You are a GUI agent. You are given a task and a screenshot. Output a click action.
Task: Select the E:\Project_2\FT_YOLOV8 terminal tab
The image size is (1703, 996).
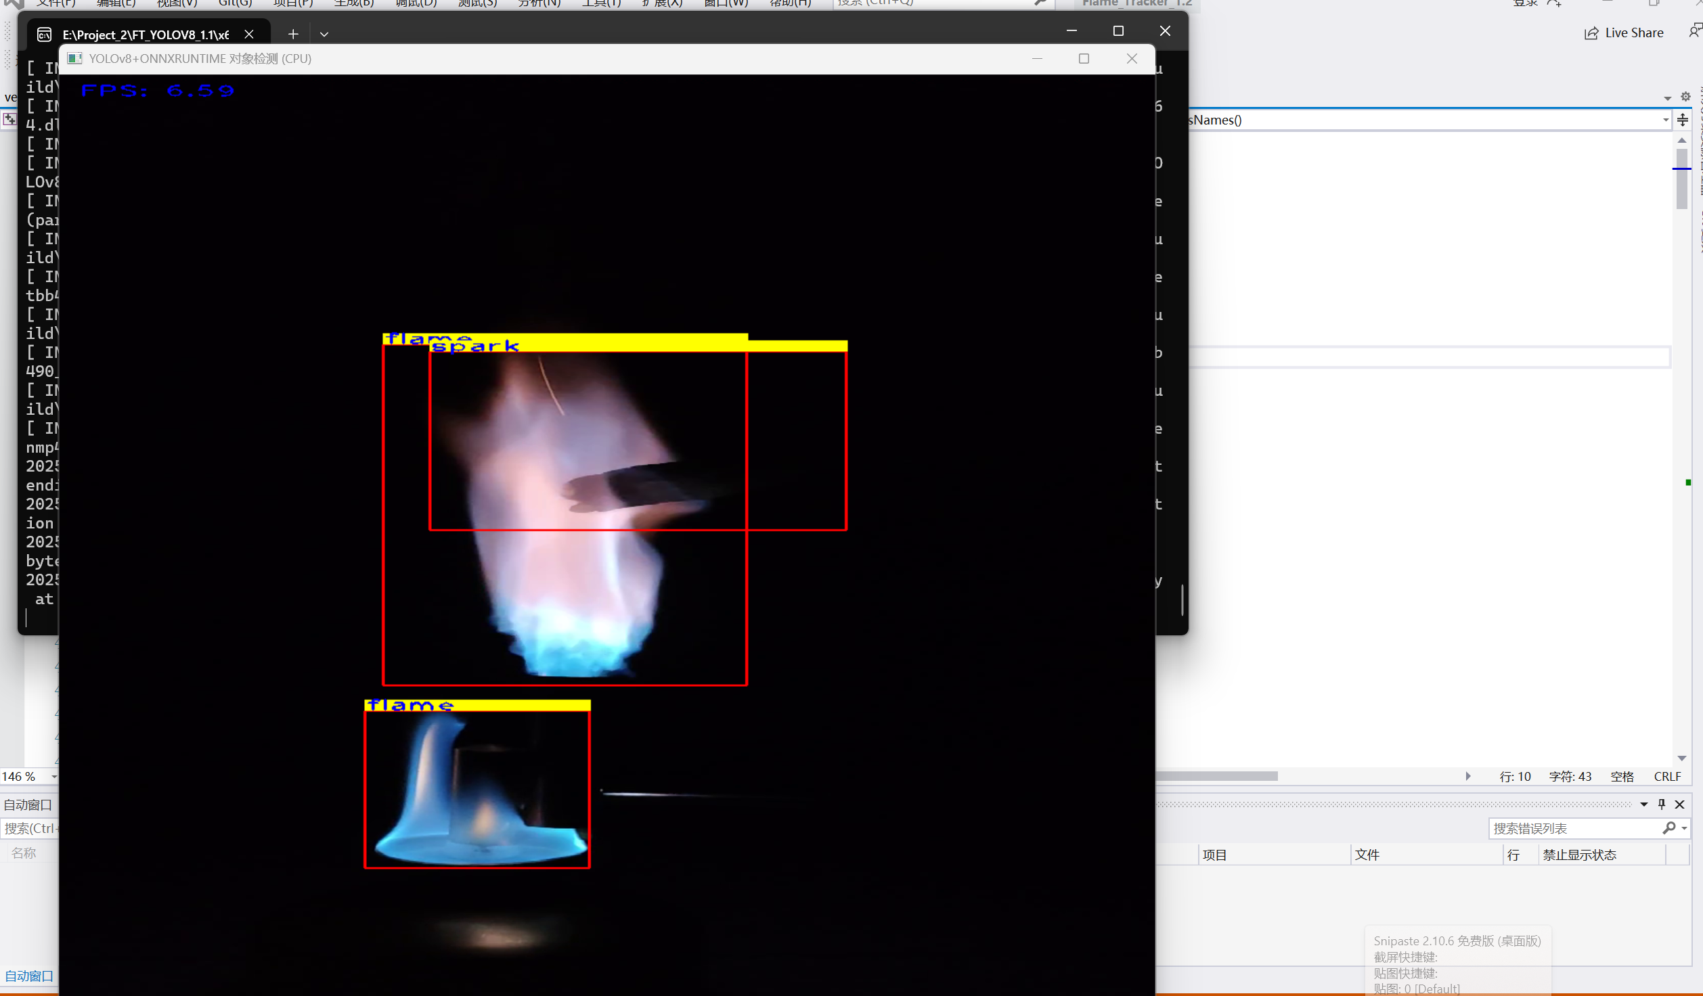click(146, 35)
